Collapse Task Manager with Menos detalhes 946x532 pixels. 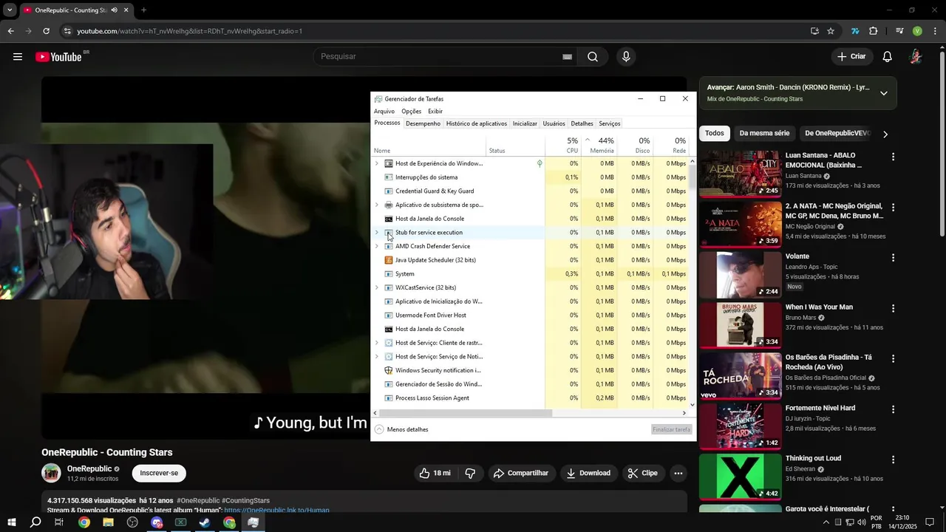coord(401,429)
